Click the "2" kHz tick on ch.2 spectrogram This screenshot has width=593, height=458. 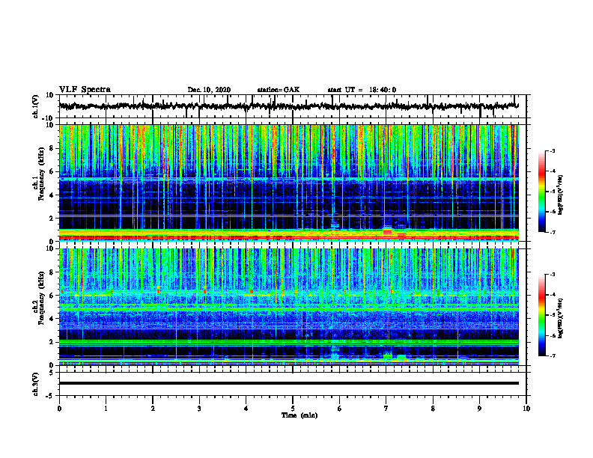52,342
